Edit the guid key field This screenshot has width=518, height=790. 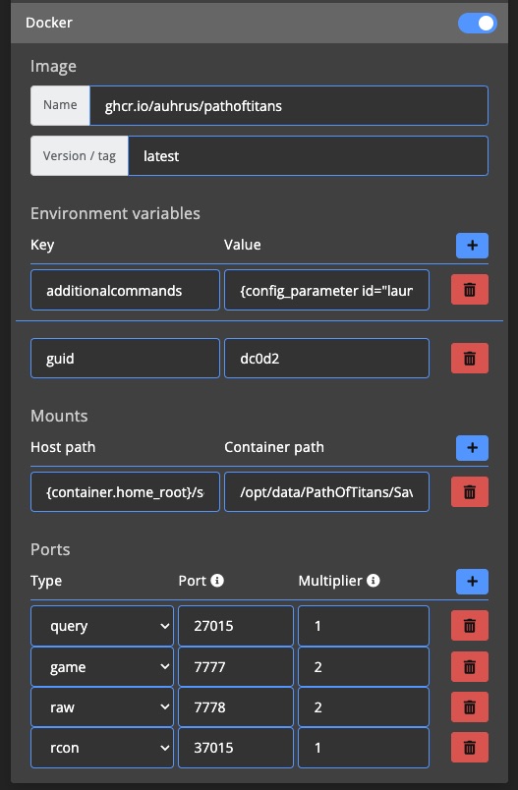pos(125,359)
